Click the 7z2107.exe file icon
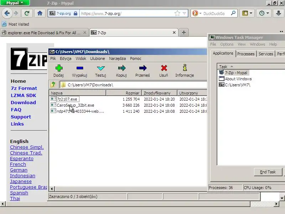The height and width of the screenshot is (214, 285). pos(53,99)
